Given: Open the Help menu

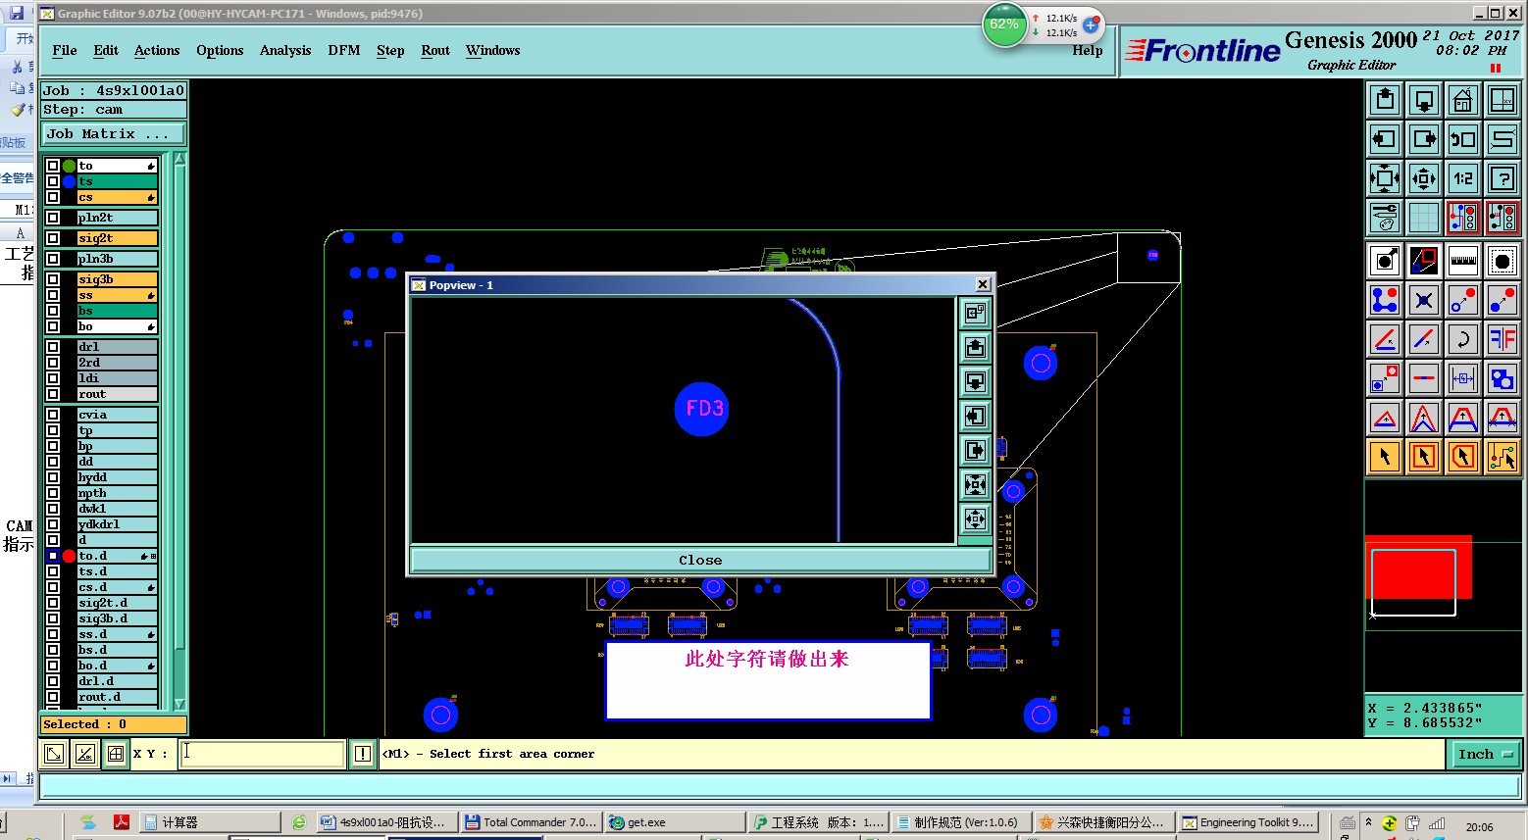Looking at the screenshot, I should [1088, 50].
